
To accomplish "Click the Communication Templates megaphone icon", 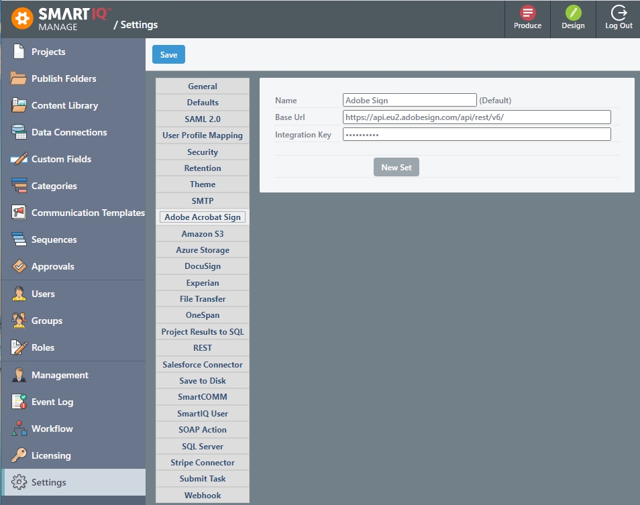I will (x=19, y=212).
